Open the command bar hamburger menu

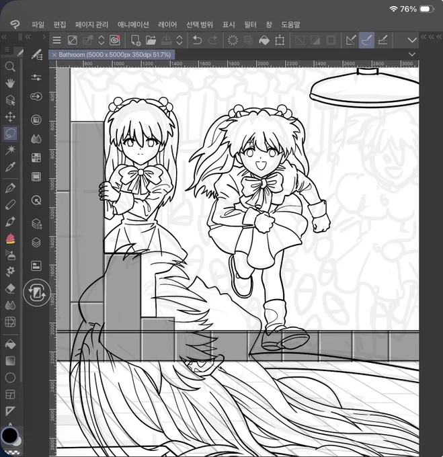pos(57,40)
